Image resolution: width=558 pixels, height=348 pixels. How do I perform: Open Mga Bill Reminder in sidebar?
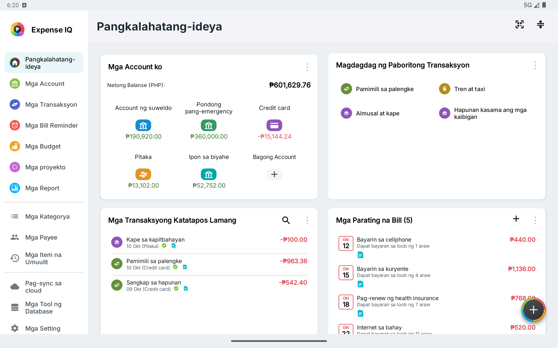[44, 125]
